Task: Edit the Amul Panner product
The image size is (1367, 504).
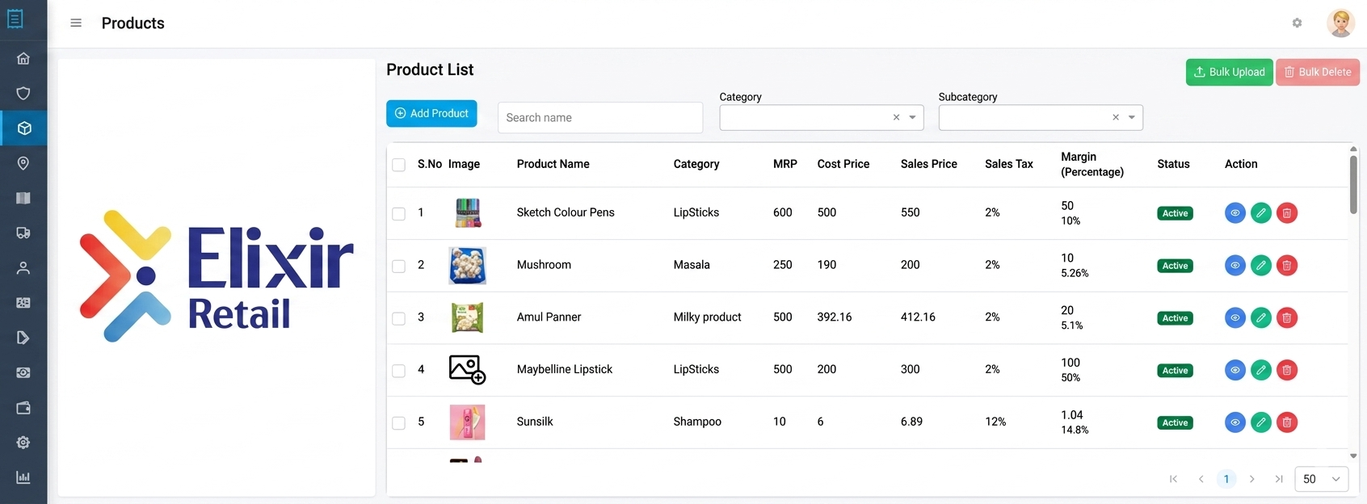Action: click(1261, 318)
